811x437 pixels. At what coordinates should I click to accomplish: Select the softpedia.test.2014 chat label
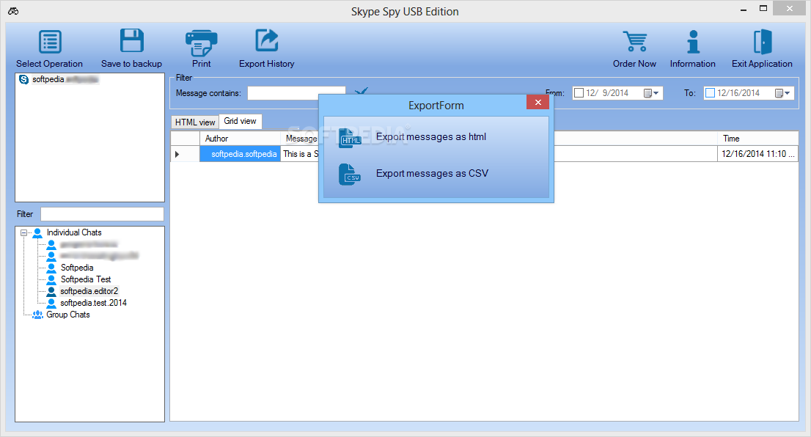[x=94, y=303]
